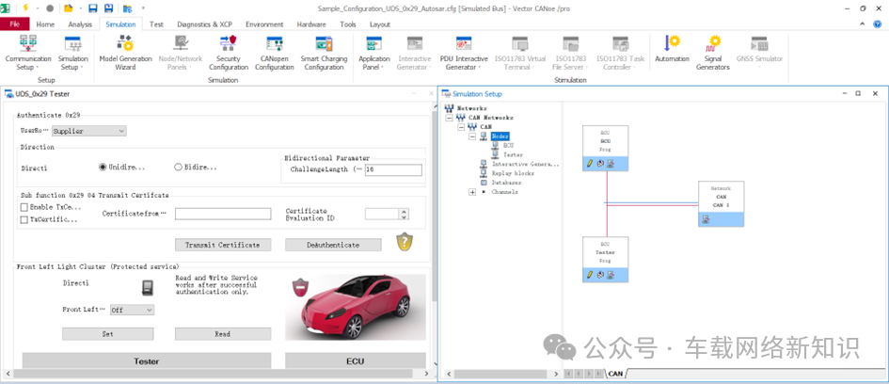
Task: Click the ECU panel button
Action: (x=355, y=360)
